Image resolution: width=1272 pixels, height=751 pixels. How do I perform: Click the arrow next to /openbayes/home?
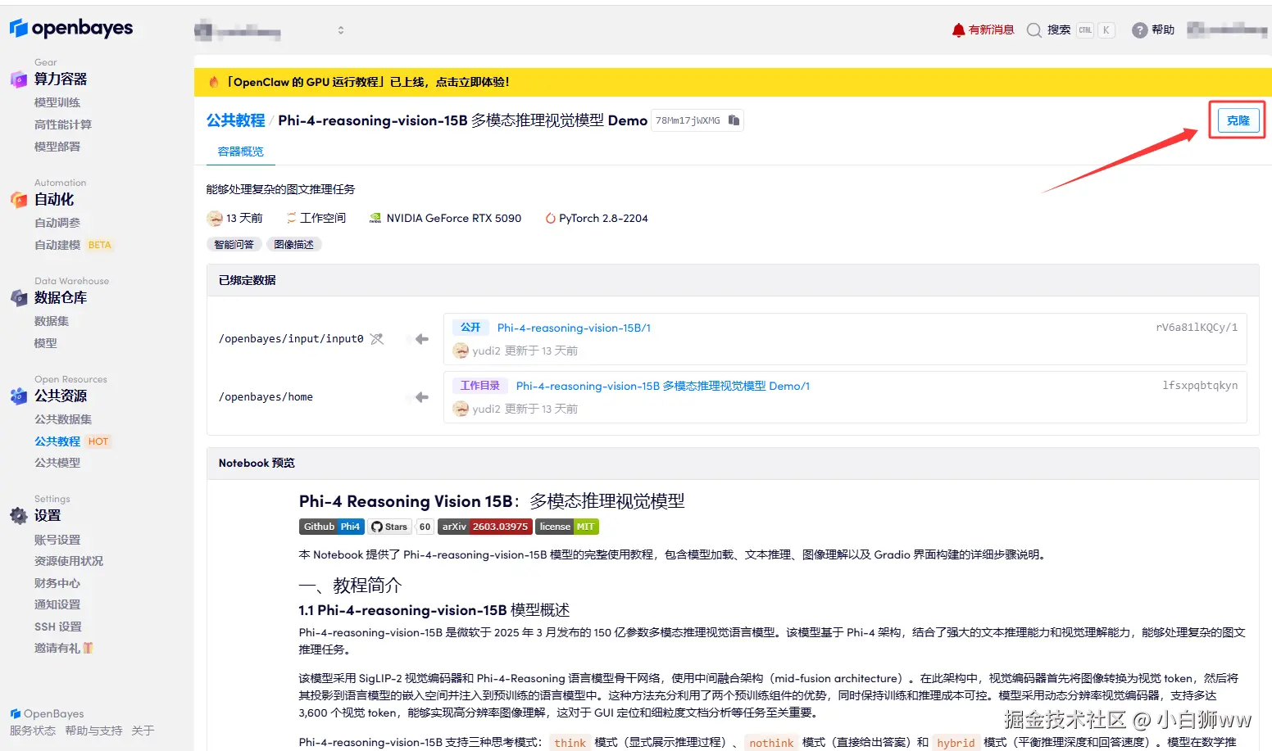(422, 397)
